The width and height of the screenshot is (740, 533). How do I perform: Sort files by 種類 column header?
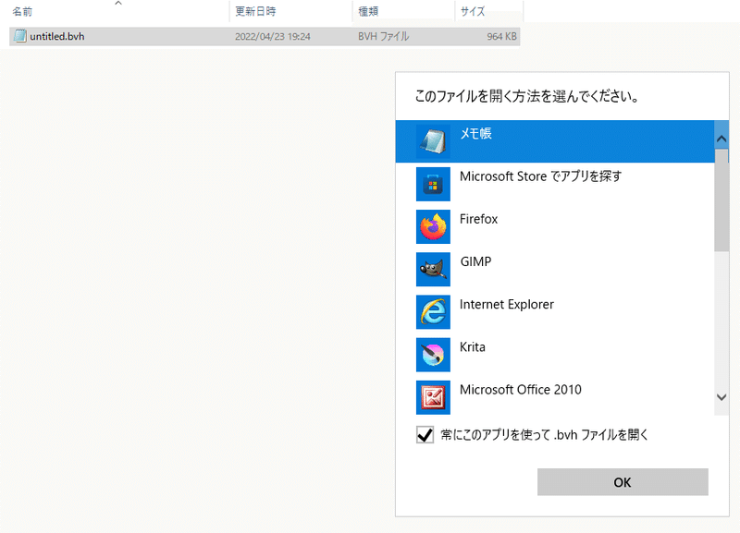click(x=368, y=11)
